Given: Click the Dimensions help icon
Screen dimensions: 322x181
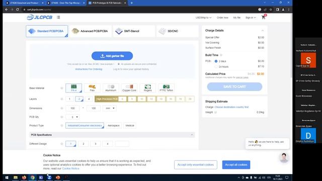Looking at the screenshot, I should (62, 108).
